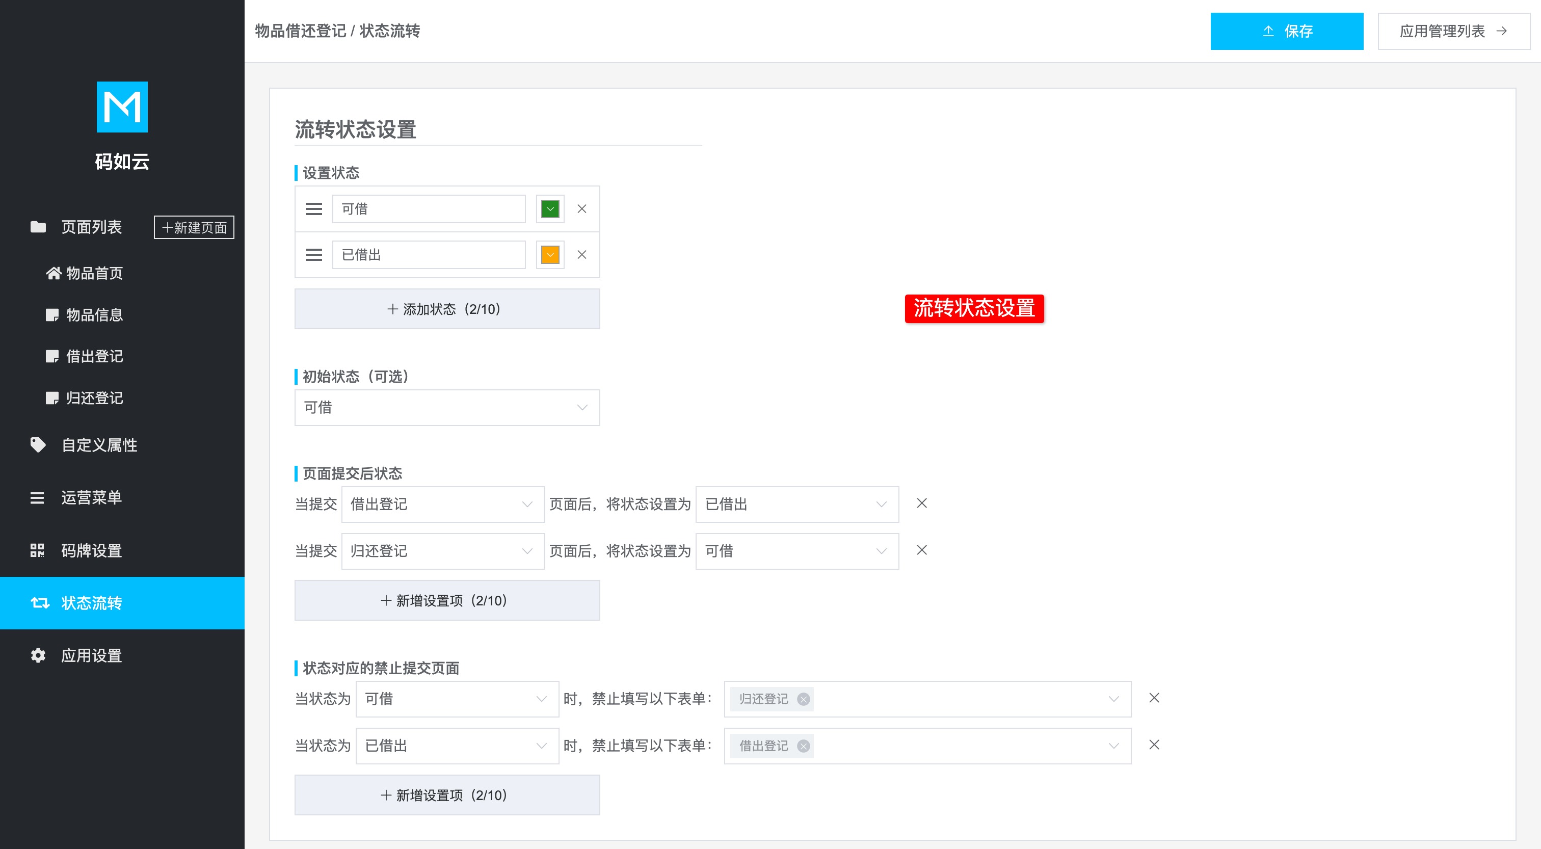Click the list icon for 运营菜单

point(37,498)
